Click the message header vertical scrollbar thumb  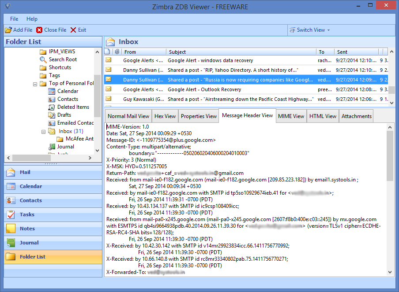[390, 156]
